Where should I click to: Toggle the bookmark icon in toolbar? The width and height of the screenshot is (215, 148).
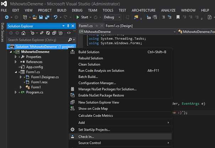(178, 17)
